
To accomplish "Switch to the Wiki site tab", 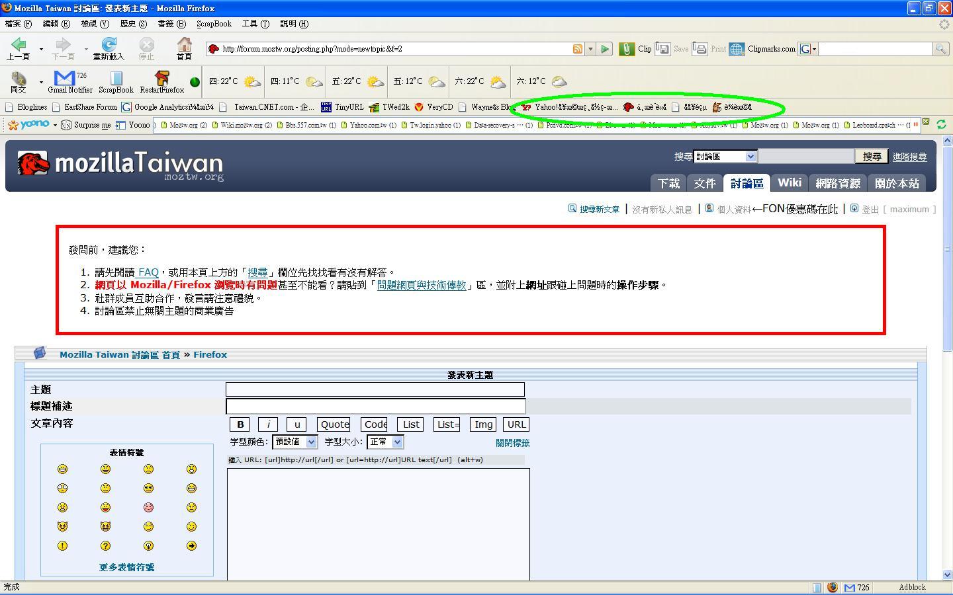I will pyautogui.click(x=790, y=183).
